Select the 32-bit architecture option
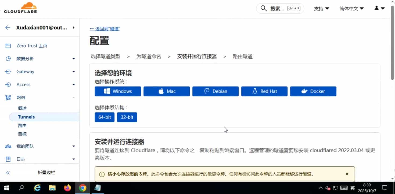The width and height of the screenshot is (395, 194). (127, 117)
